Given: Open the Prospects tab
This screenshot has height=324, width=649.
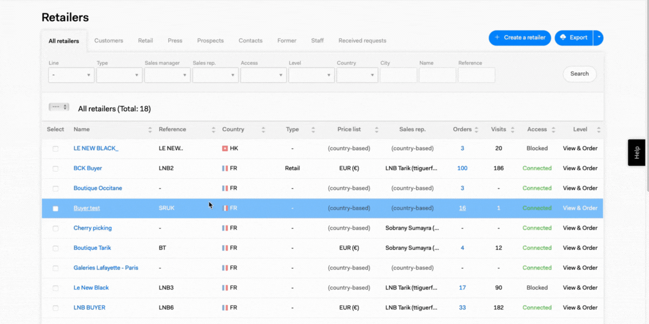Looking at the screenshot, I should (210, 40).
